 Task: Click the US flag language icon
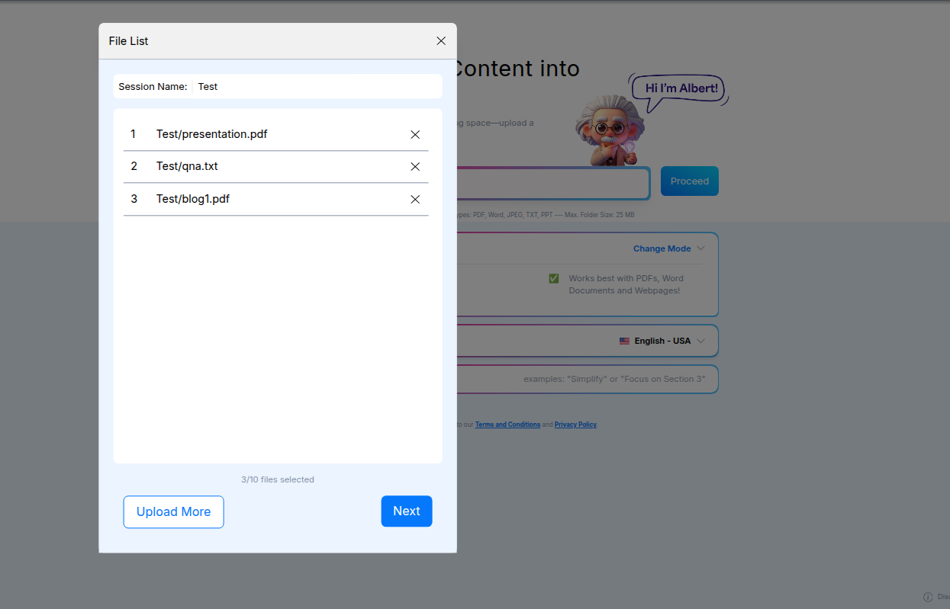tap(624, 341)
